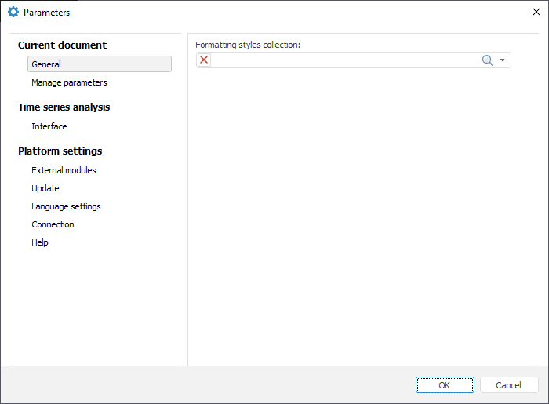Clear the formatting styles collection with red X
Image resolution: width=549 pixels, height=404 pixels.
pos(204,60)
